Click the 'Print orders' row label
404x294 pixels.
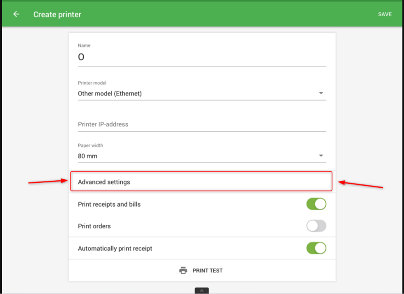[94, 226]
